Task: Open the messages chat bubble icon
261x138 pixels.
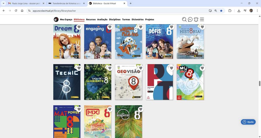Action: click(x=190, y=19)
